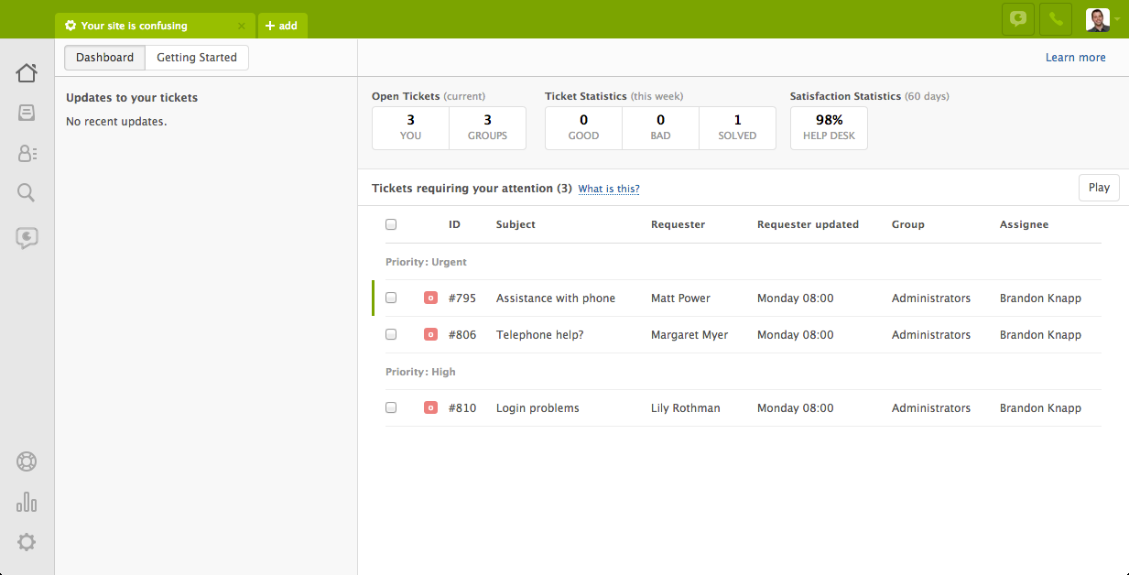Click the phone icon in top bar
This screenshot has height=575, width=1129.
[x=1056, y=18]
